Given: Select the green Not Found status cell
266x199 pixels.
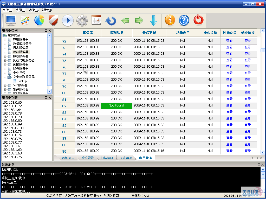Looking at the screenshot, I should (116, 105).
